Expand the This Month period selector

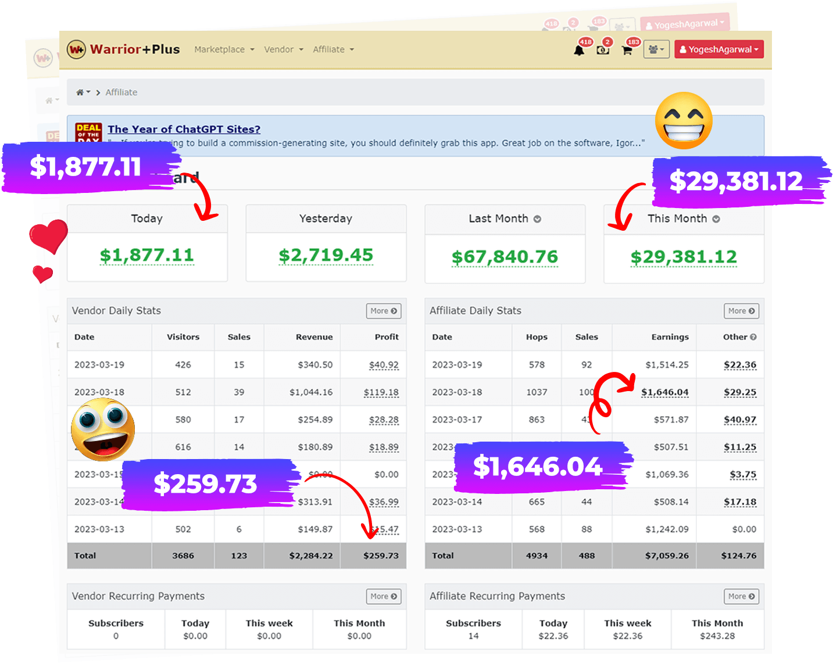(716, 219)
